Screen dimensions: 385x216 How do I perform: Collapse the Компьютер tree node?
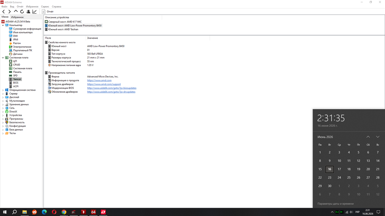tap(3, 25)
